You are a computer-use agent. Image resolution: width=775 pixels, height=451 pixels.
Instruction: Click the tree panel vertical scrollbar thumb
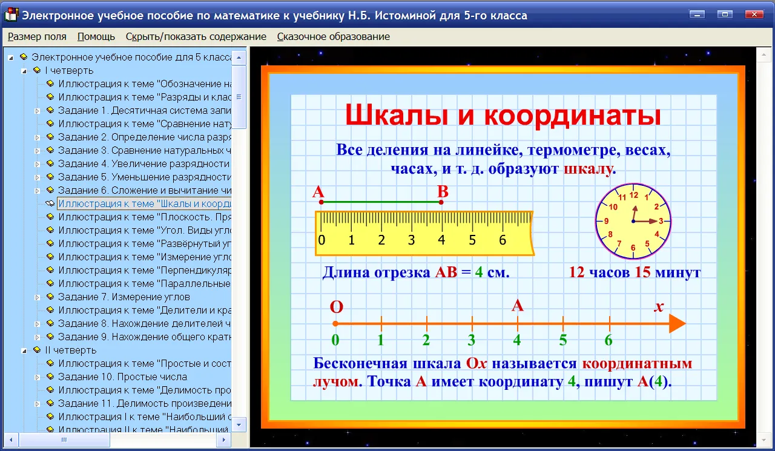[x=239, y=97]
